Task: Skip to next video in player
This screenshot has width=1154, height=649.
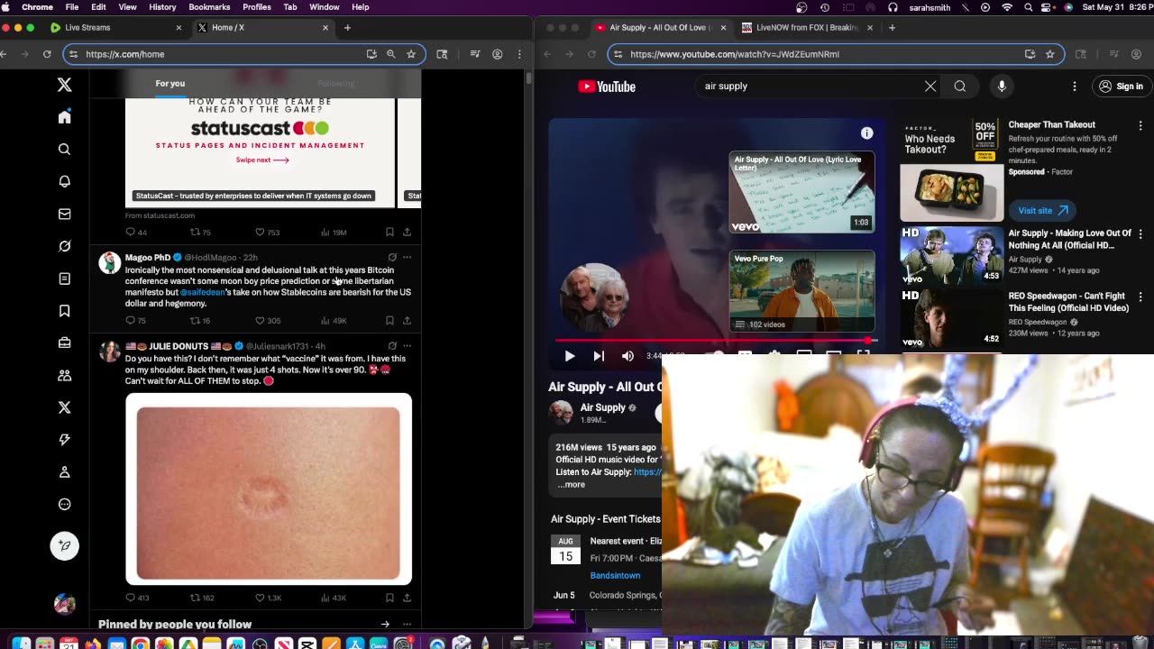Action: (599, 356)
